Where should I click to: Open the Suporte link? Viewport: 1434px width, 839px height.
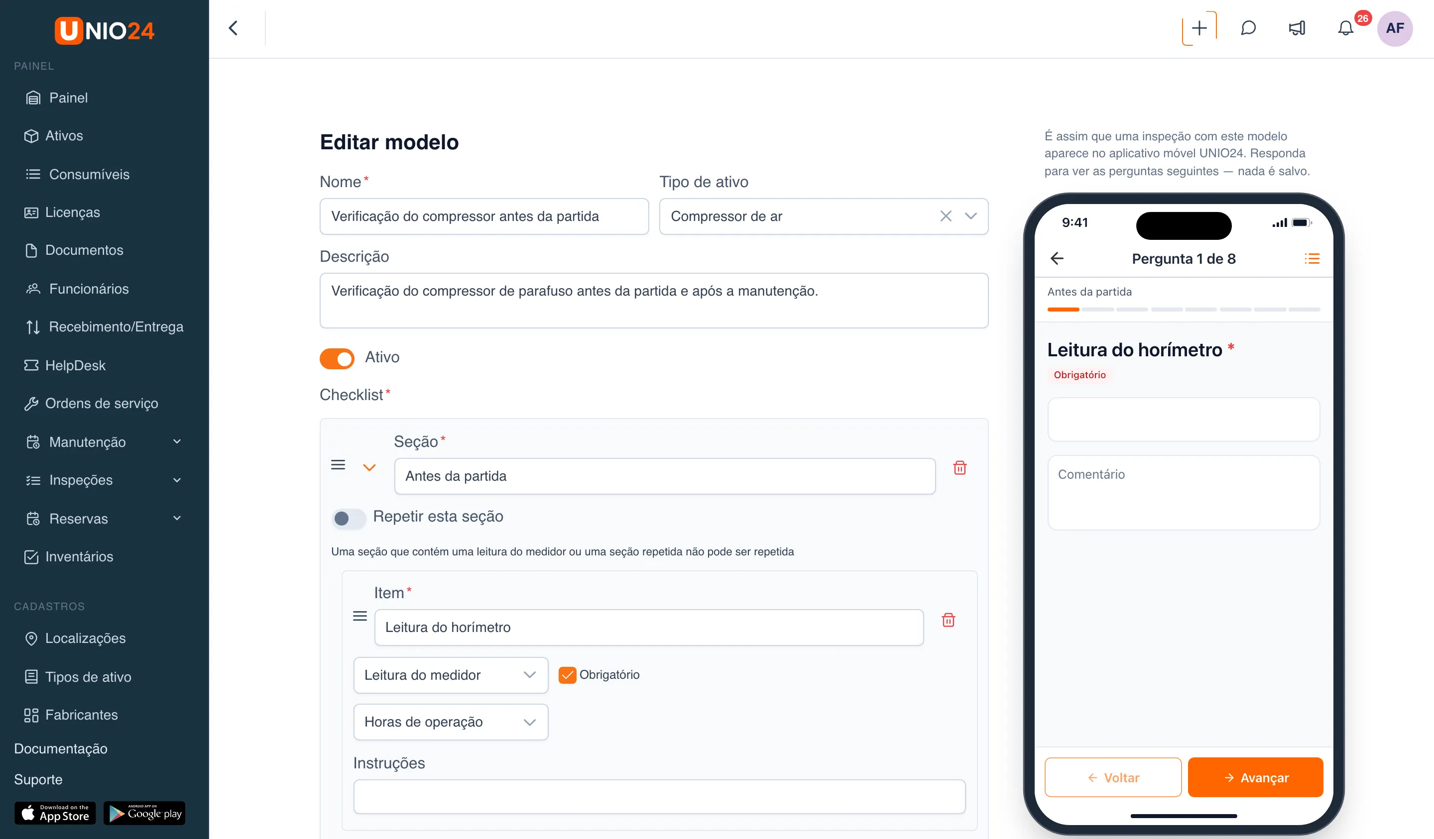[x=38, y=779]
